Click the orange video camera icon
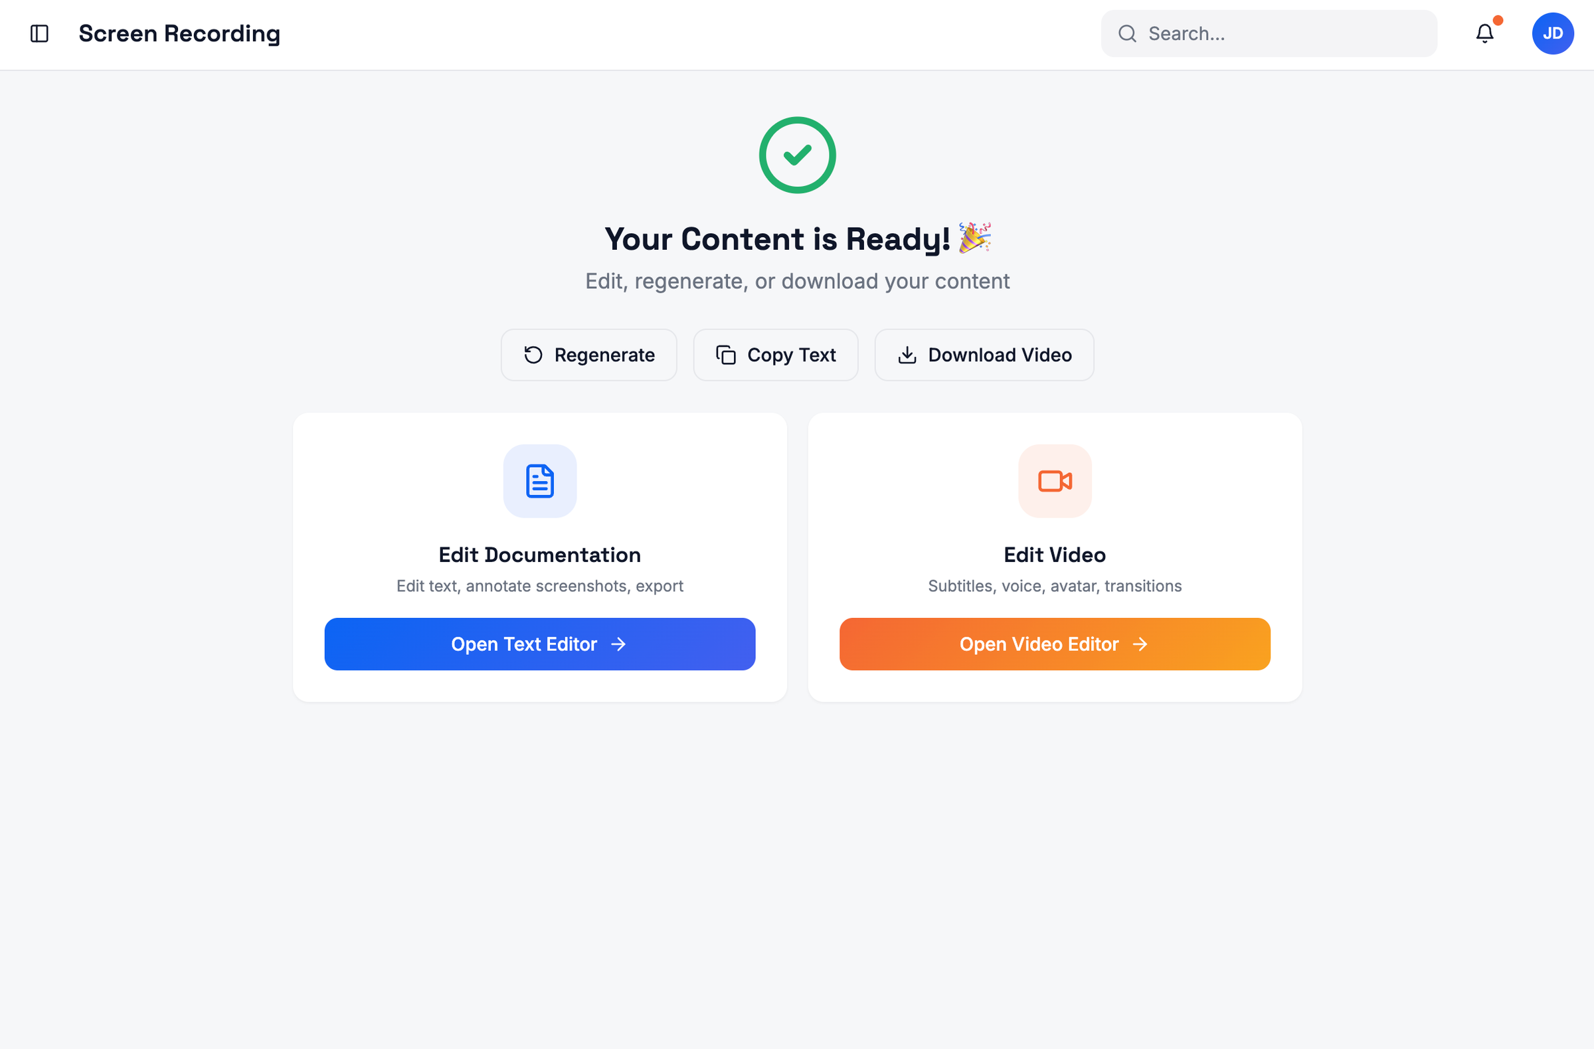This screenshot has height=1049, width=1594. (x=1055, y=481)
